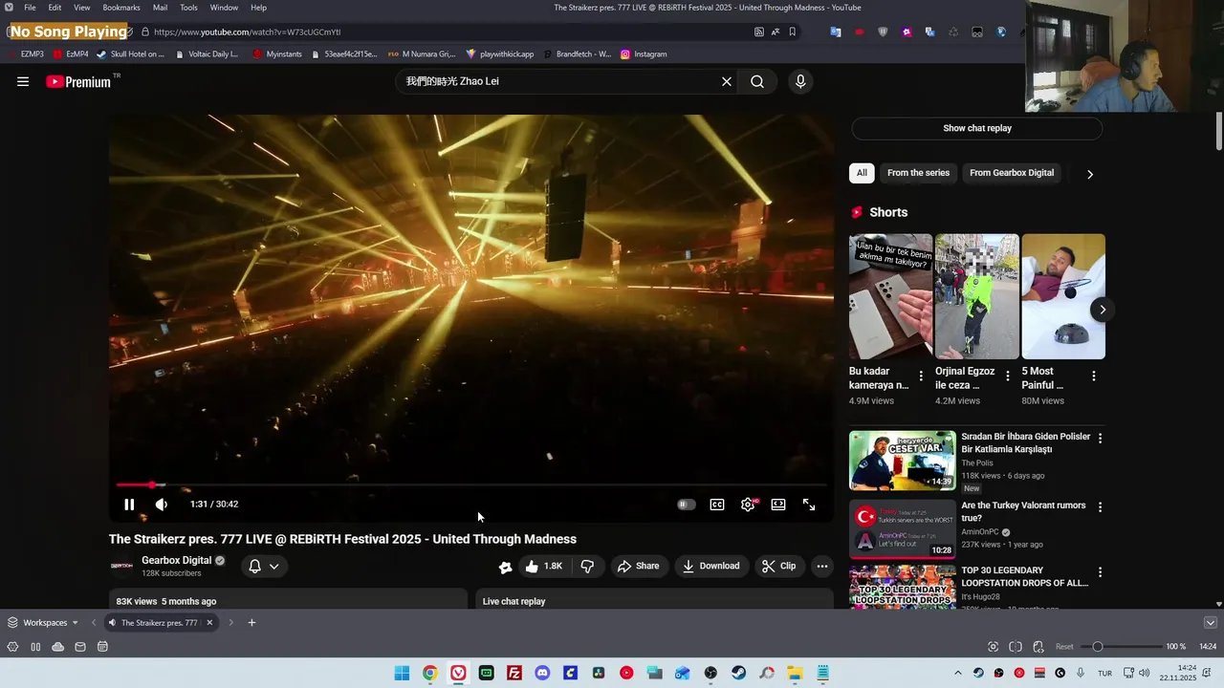Pause the video with the player button
The height and width of the screenshot is (688, 1224).
(x=129, y=505)
